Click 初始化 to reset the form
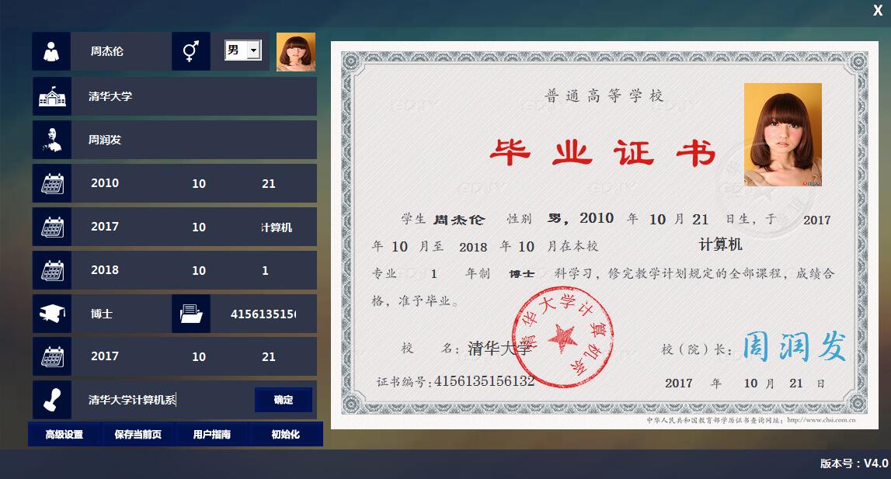Viewport: 891px width, 479px height. [x=285, y=434]
